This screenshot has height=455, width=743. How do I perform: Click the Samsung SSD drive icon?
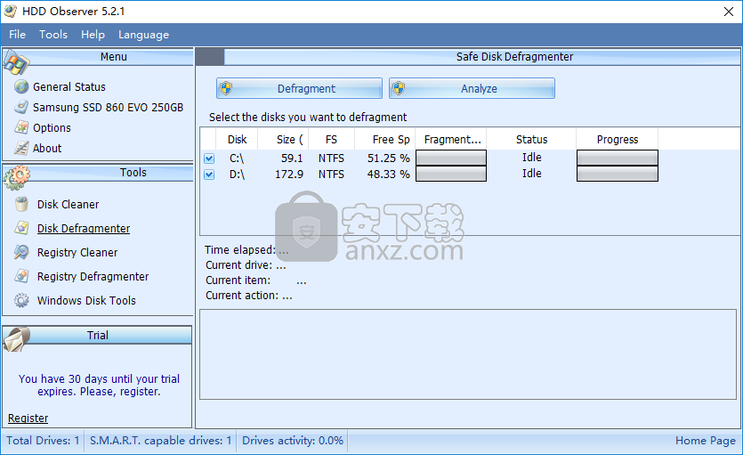(21, 107)
